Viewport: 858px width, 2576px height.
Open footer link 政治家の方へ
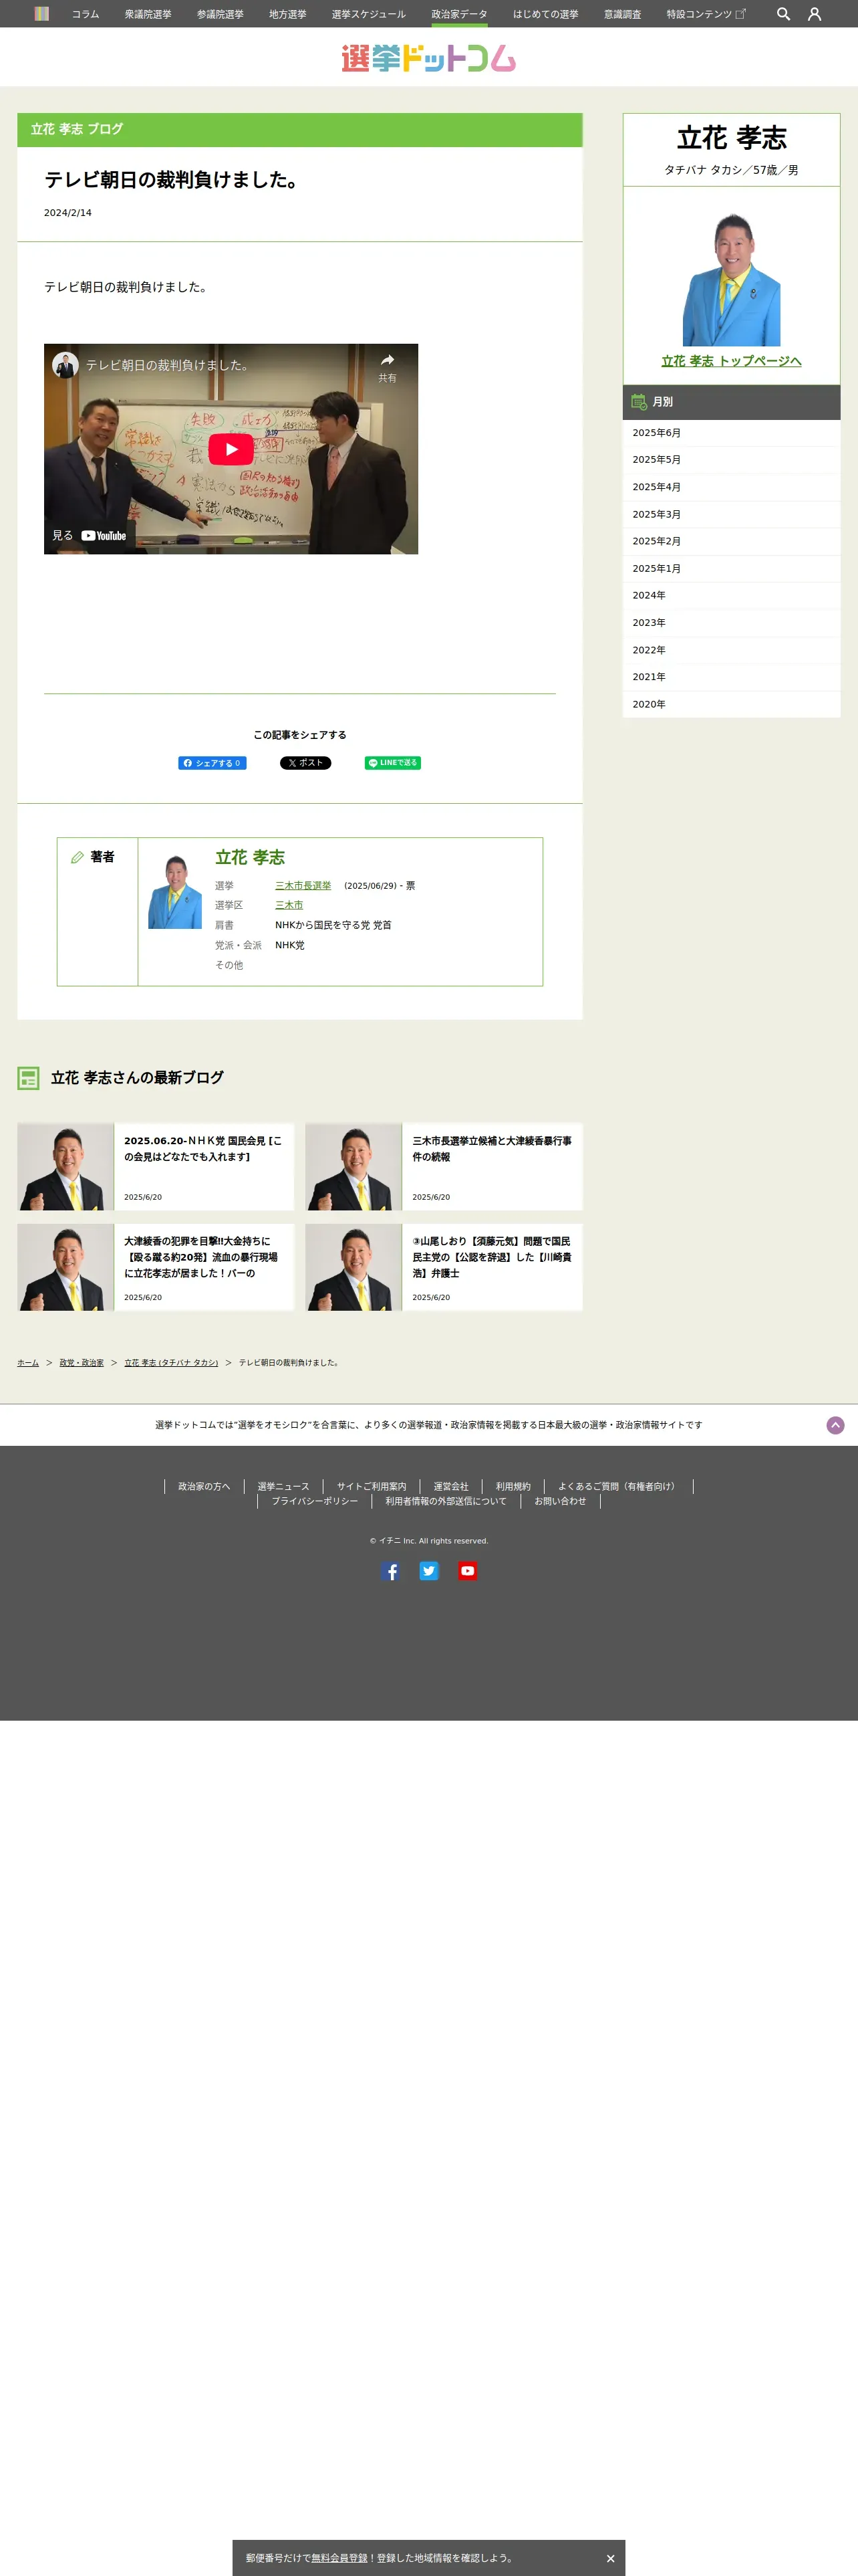204,1487
